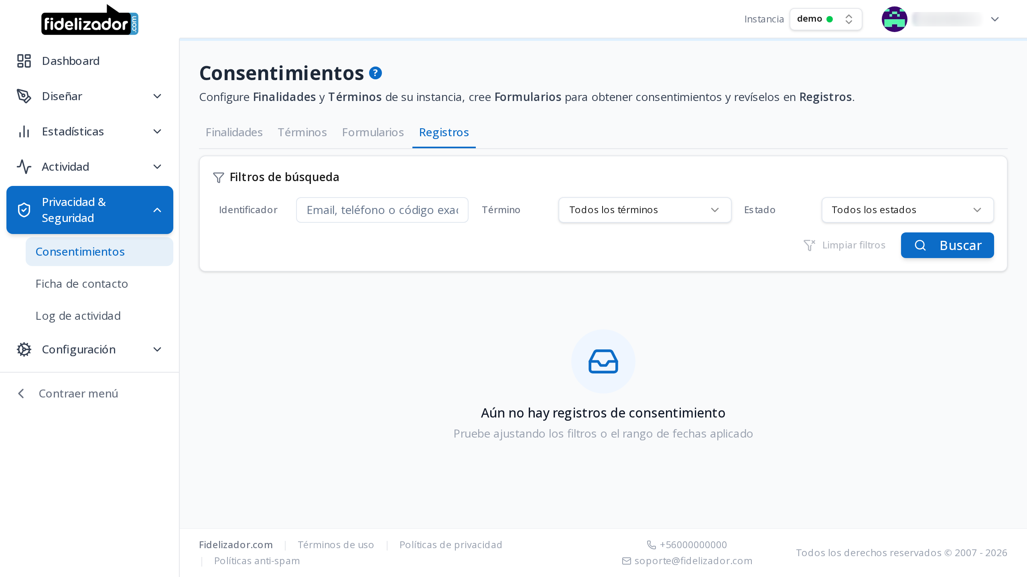The image size is (1027, 577).
Task: Open Consentimientos in sidebar
Action: click(x=99, y=252)
